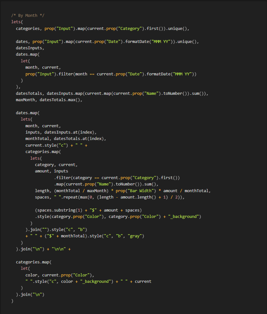Click the "maxMonth, datesTotals.max()," line
Screen dimensions: 267x314
click(49, 100)
